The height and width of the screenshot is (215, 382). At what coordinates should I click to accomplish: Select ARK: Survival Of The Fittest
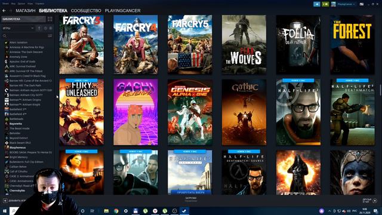pos(26,71)
